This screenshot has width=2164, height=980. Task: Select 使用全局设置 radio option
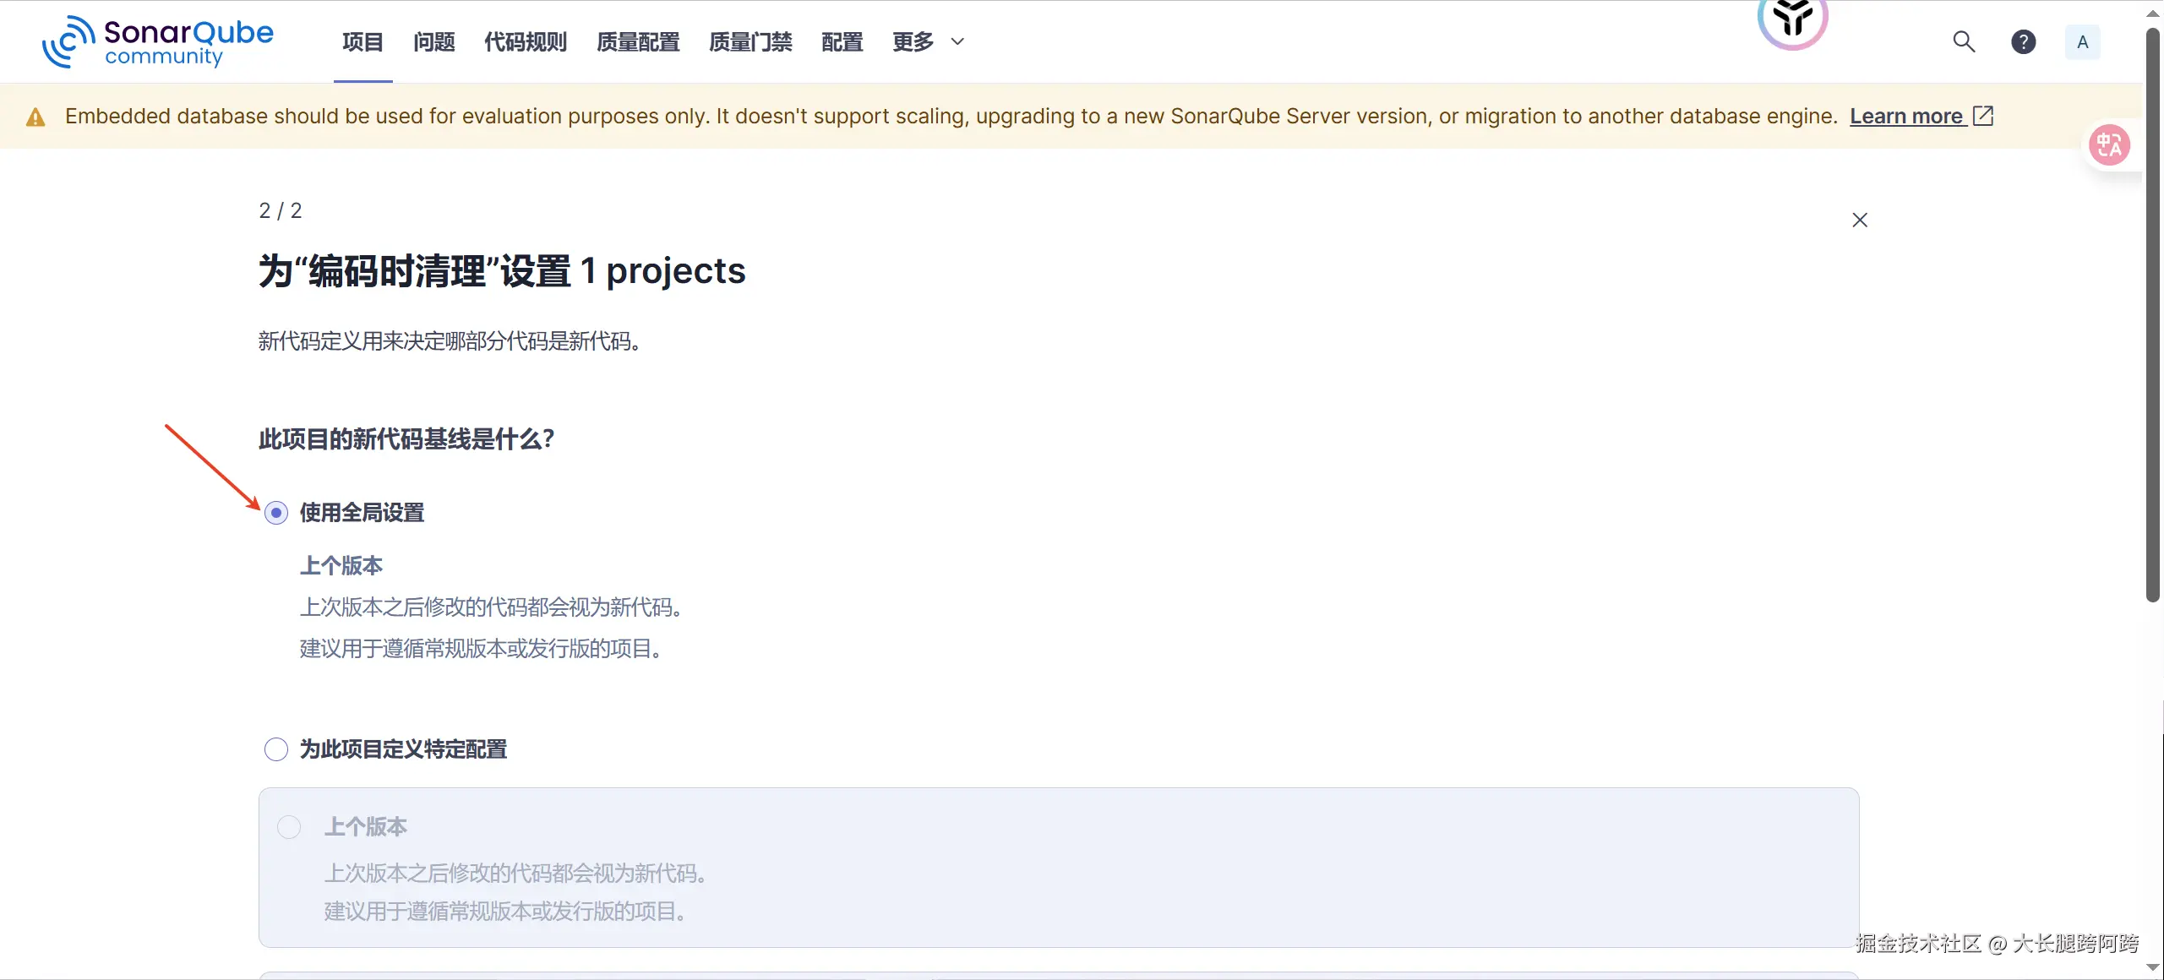[276, 513]
